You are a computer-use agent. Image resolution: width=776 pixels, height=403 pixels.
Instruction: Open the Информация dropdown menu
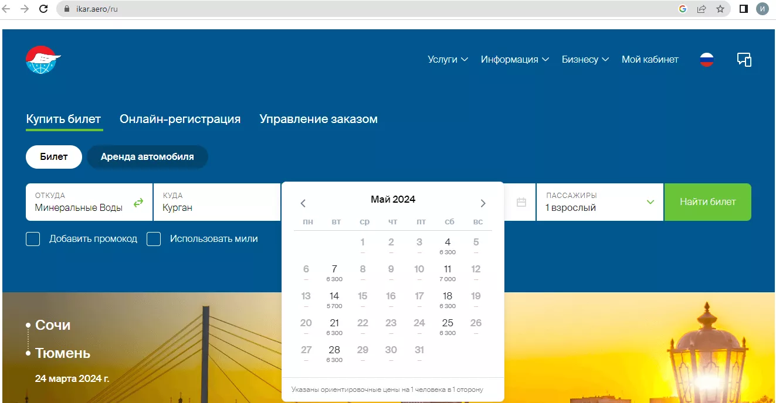[514, 60]
